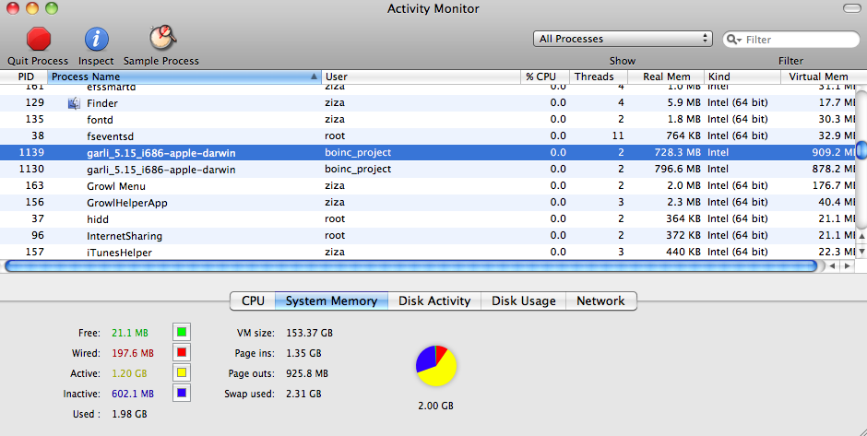Screen dimensions: 867x436
Task: Switch to the Disk Activity tab
Action: pyautogui.click(x=434, y=301)
